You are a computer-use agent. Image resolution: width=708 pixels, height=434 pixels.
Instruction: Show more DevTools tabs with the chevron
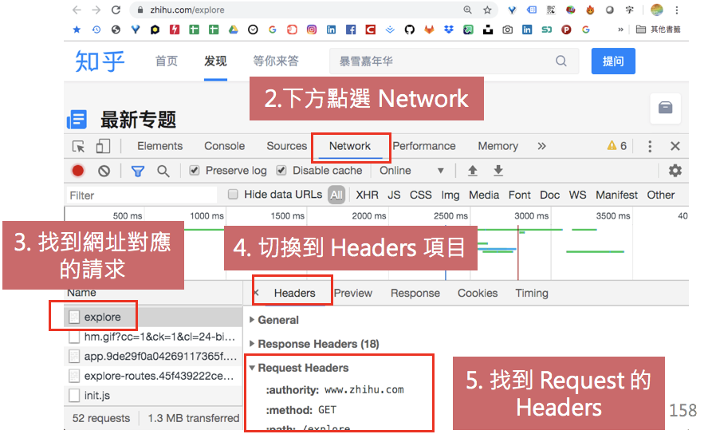(541, 146)
